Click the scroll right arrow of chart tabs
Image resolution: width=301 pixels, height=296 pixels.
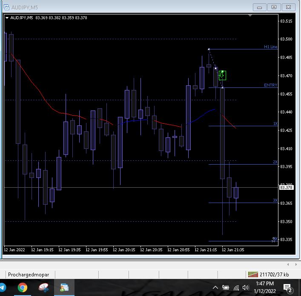[x=295, y=264]
